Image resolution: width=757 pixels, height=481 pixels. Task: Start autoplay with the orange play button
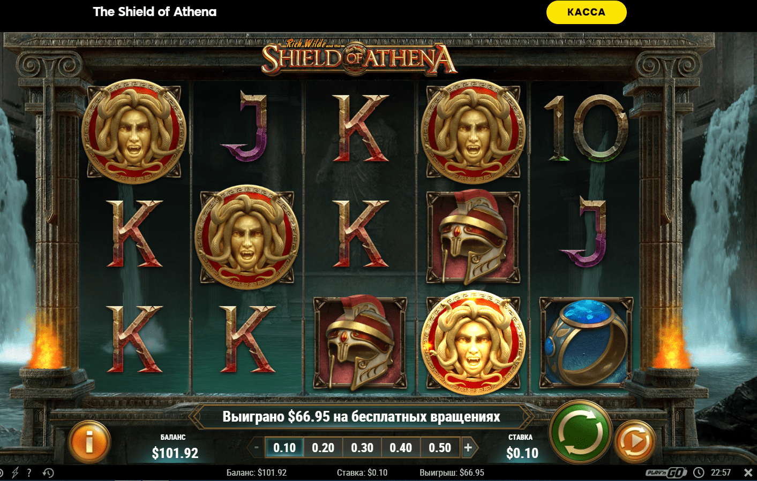point(635,442)
